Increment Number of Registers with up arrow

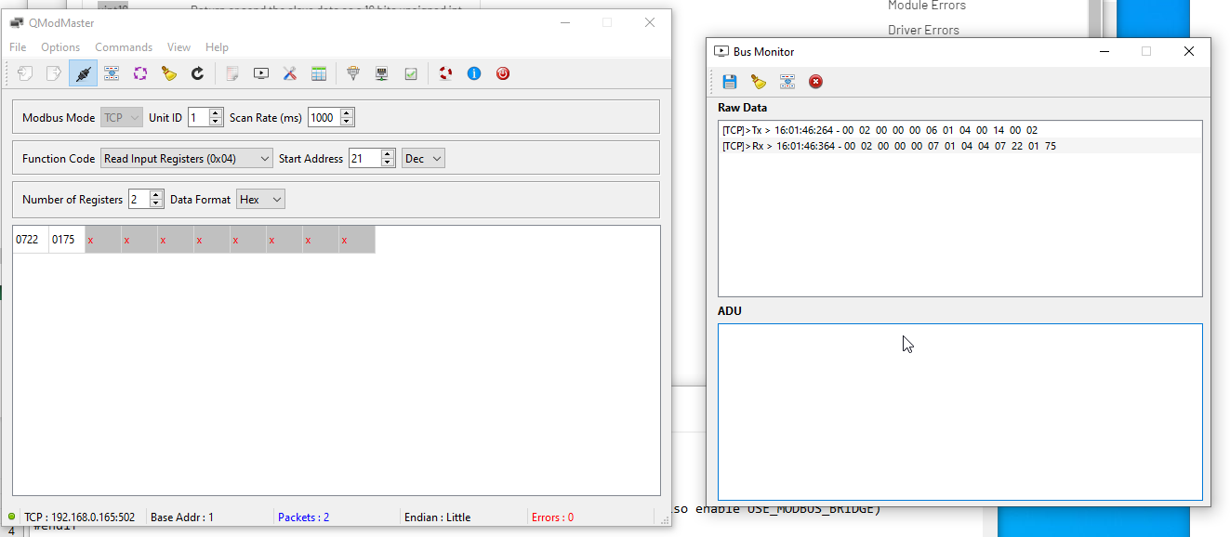pos(155,195)
